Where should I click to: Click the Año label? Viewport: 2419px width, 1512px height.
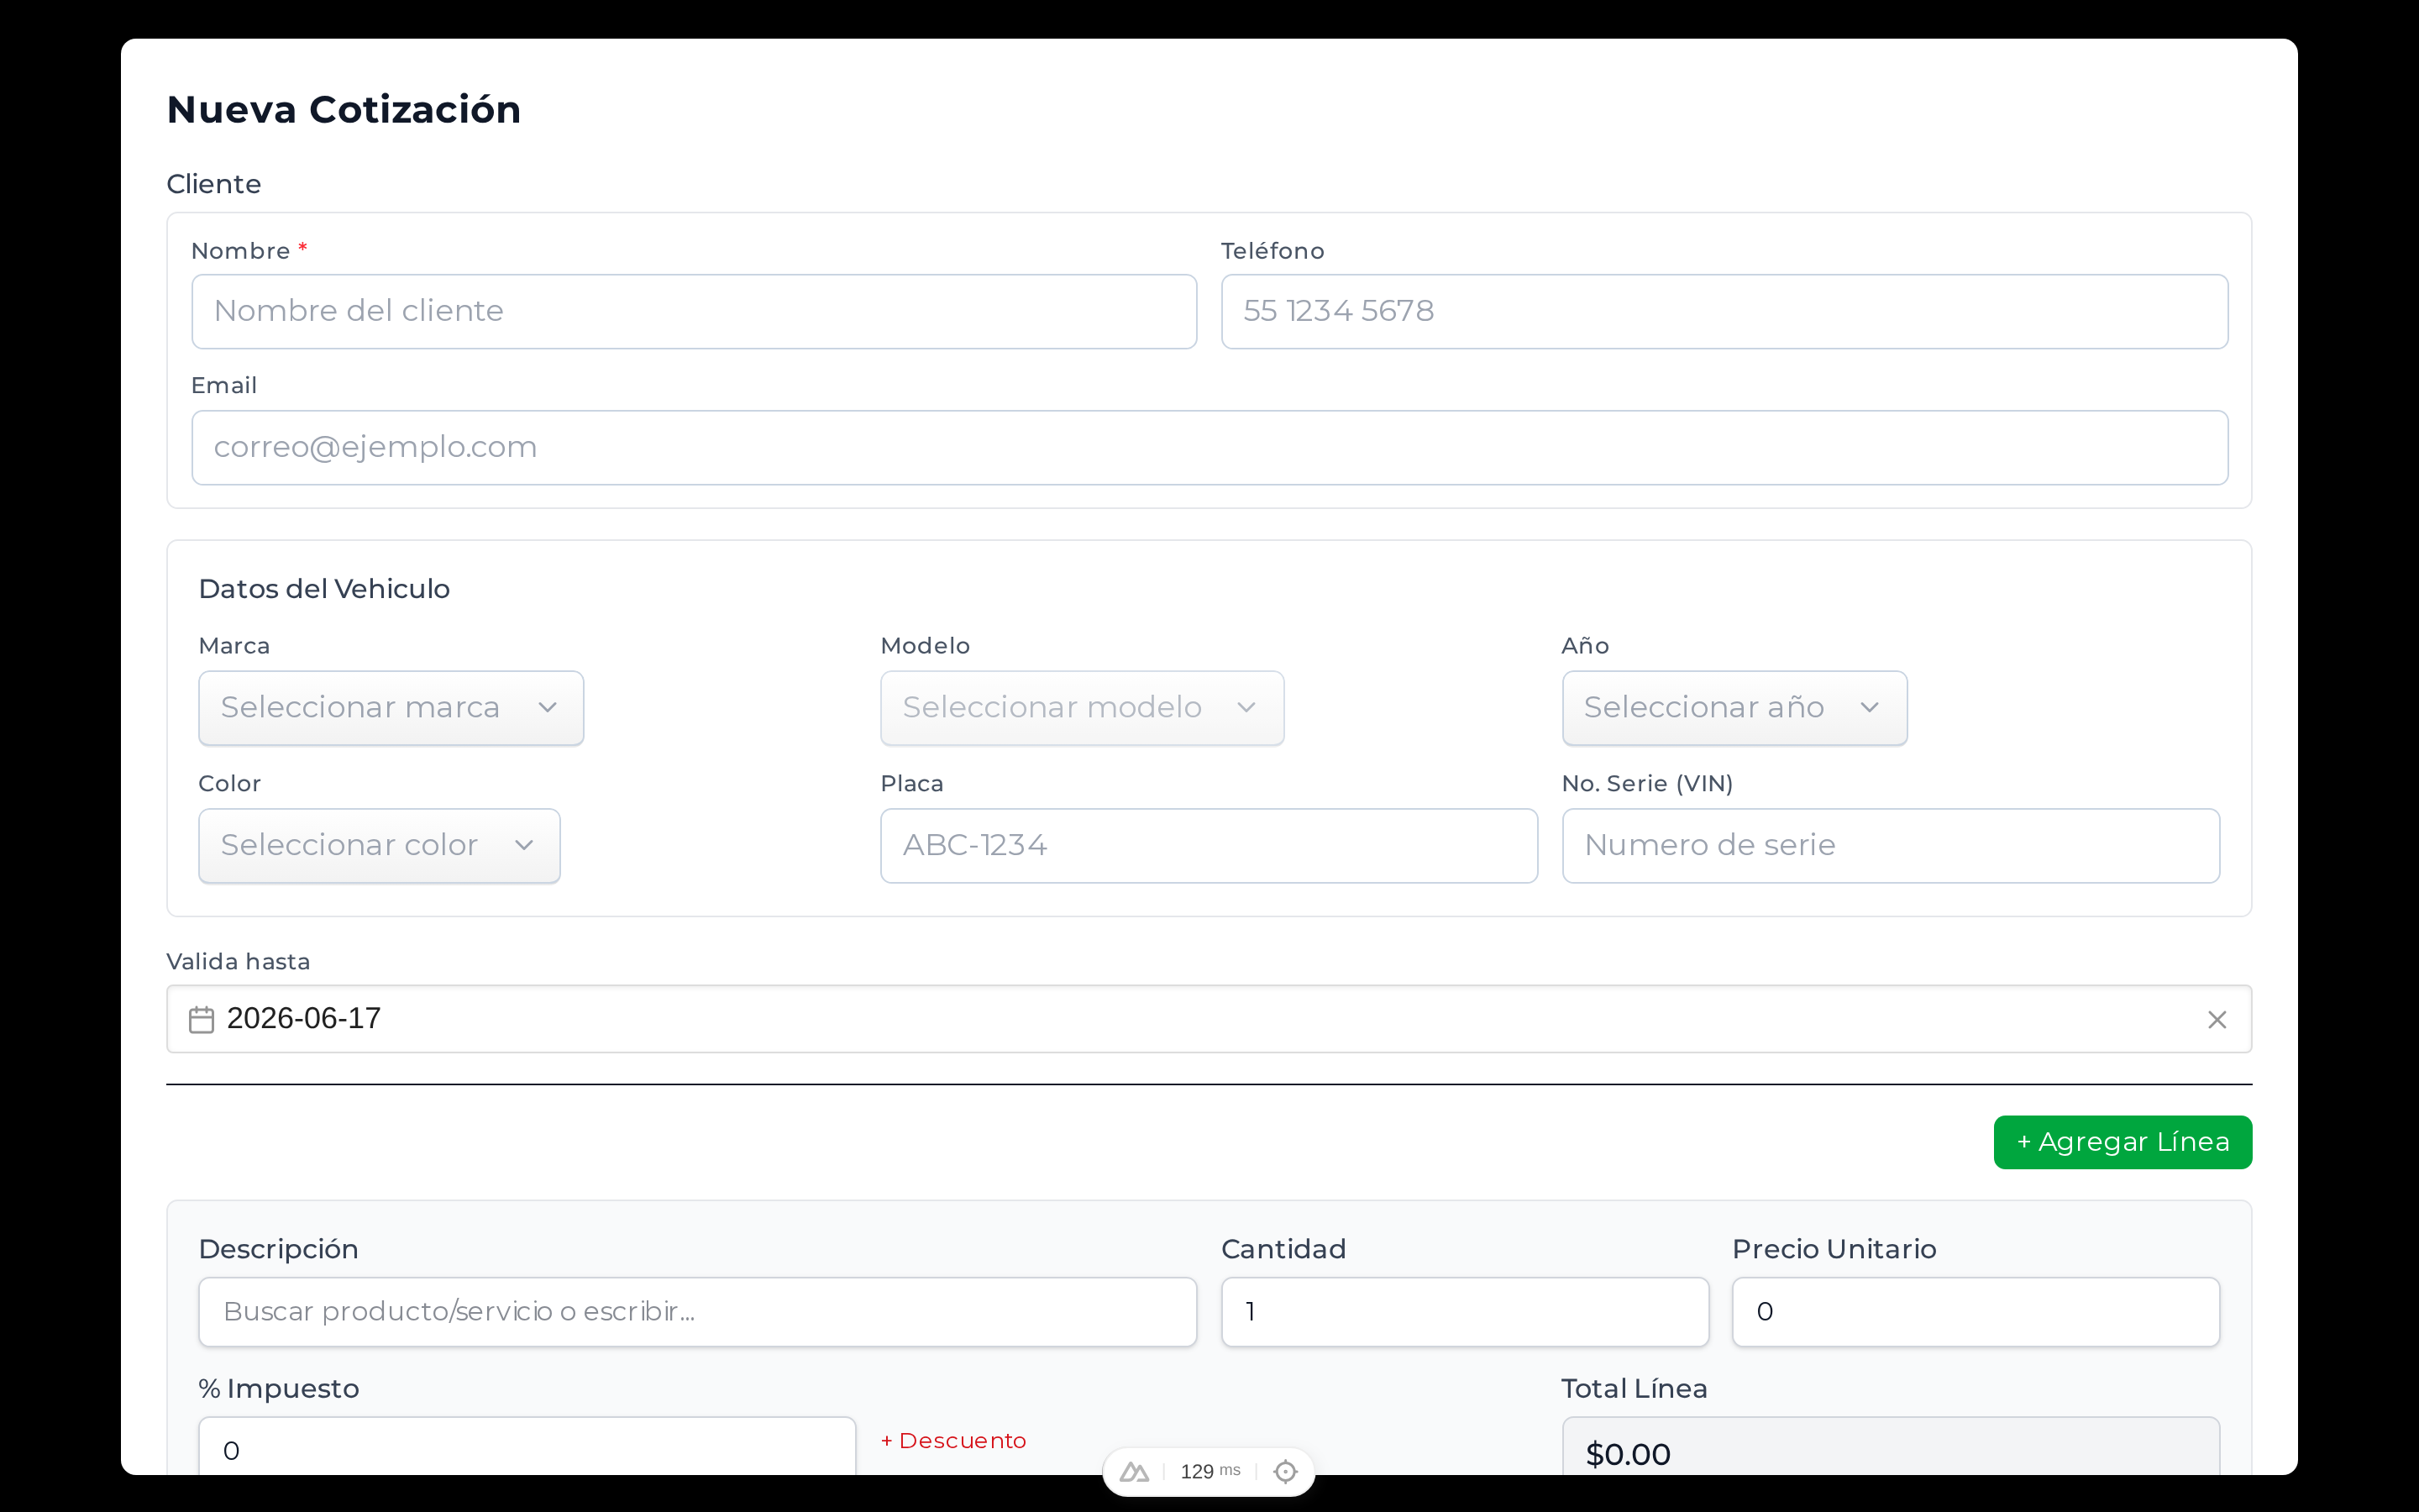tap(1585, 645)
